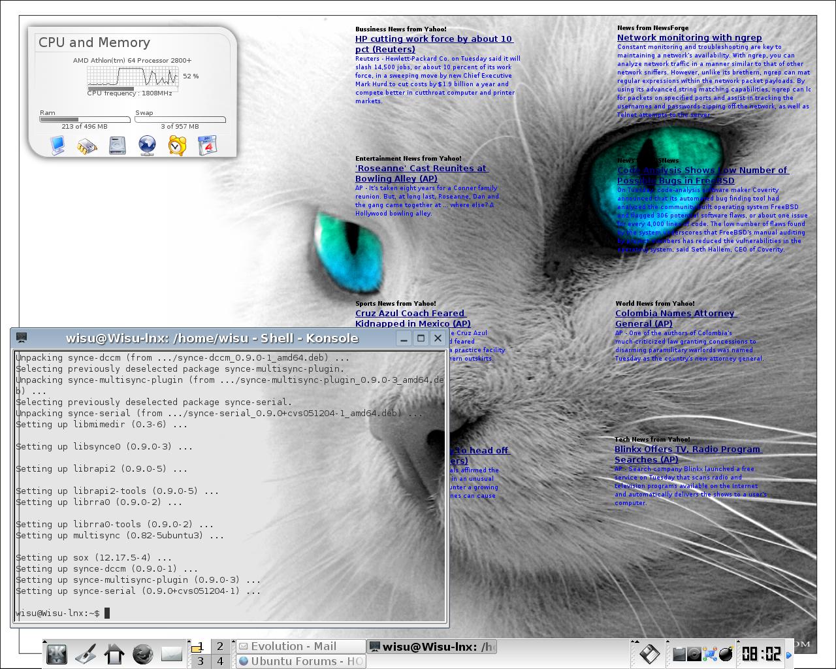Click the Konsole title bar
The width and height of the screenshot is (836, 669).
tap(212, 338)
